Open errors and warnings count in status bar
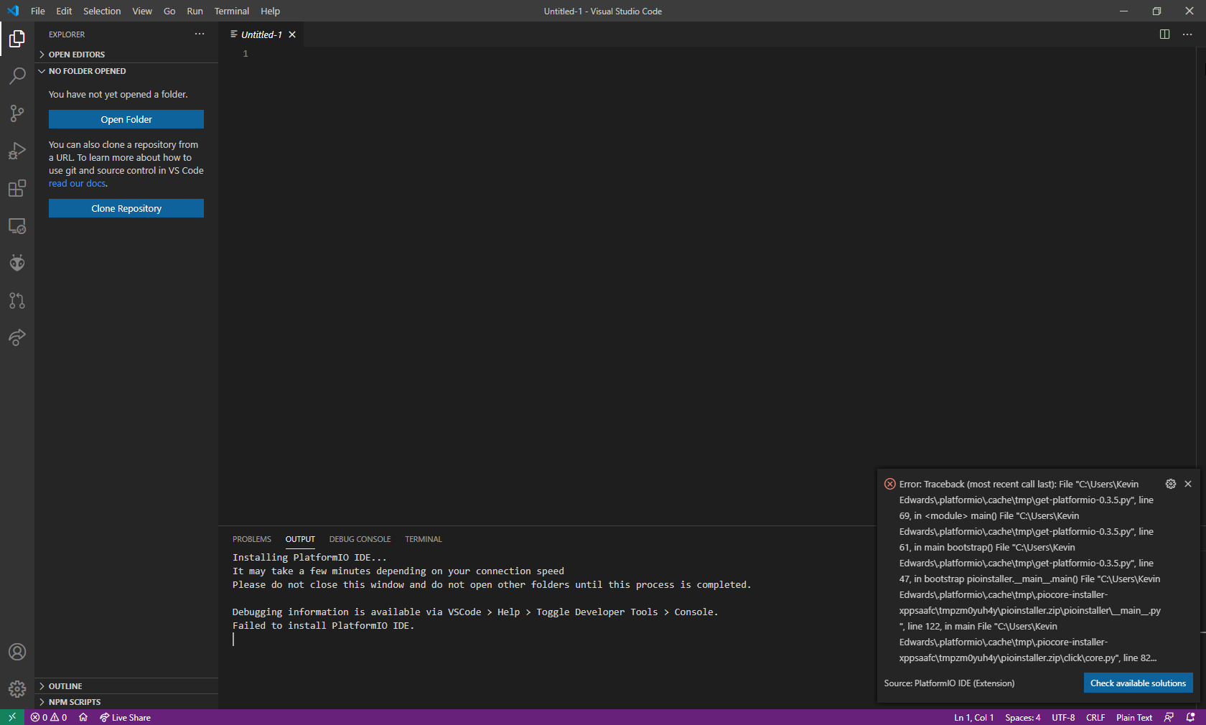1206x725 pixels. (x=49, y=717)
